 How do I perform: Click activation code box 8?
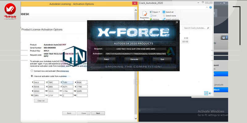pyautogui.click(x=82, y=87)
